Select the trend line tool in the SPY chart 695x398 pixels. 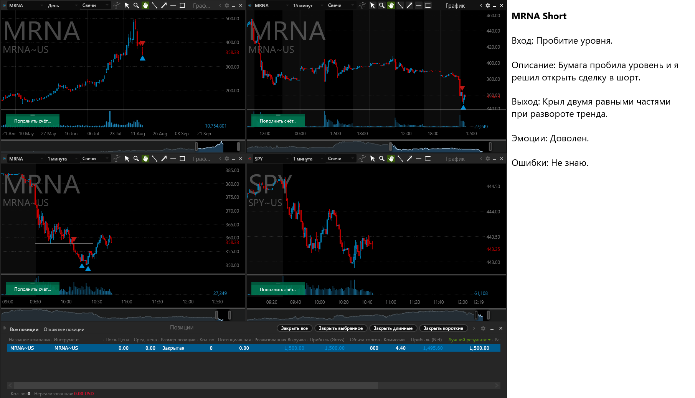400,159
